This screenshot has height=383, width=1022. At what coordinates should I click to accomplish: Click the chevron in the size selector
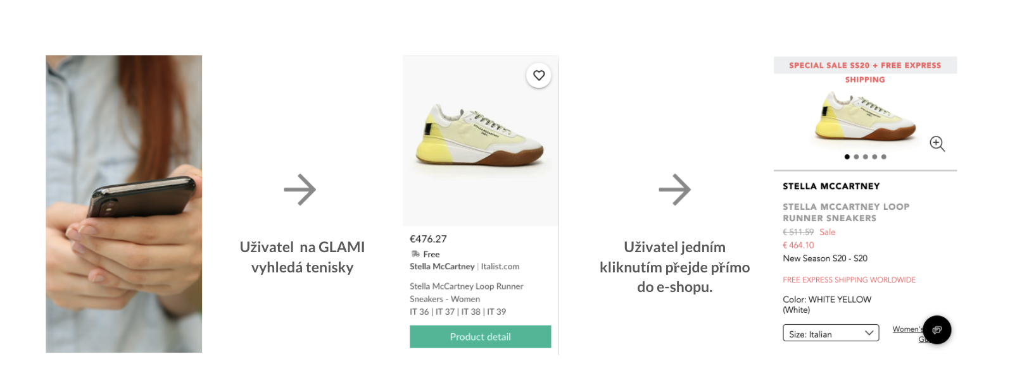coord(869,333)
